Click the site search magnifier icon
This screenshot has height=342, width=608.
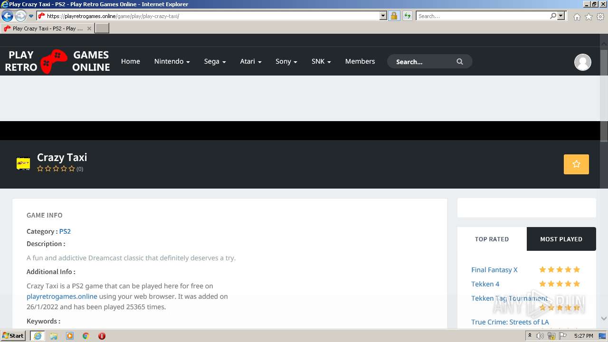point(460,62)
